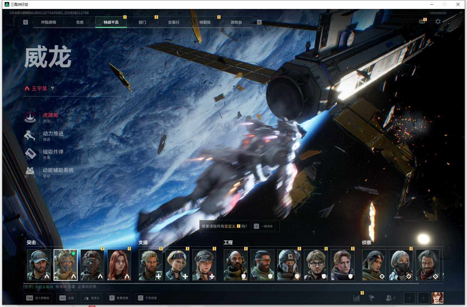
Task: Select the 动力推进 skill icon
Action: [x=30, y=135]
